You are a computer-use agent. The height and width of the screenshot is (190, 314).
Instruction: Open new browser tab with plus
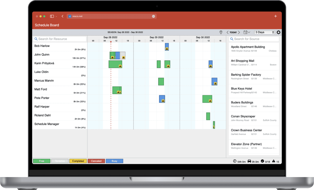(276, 16)
